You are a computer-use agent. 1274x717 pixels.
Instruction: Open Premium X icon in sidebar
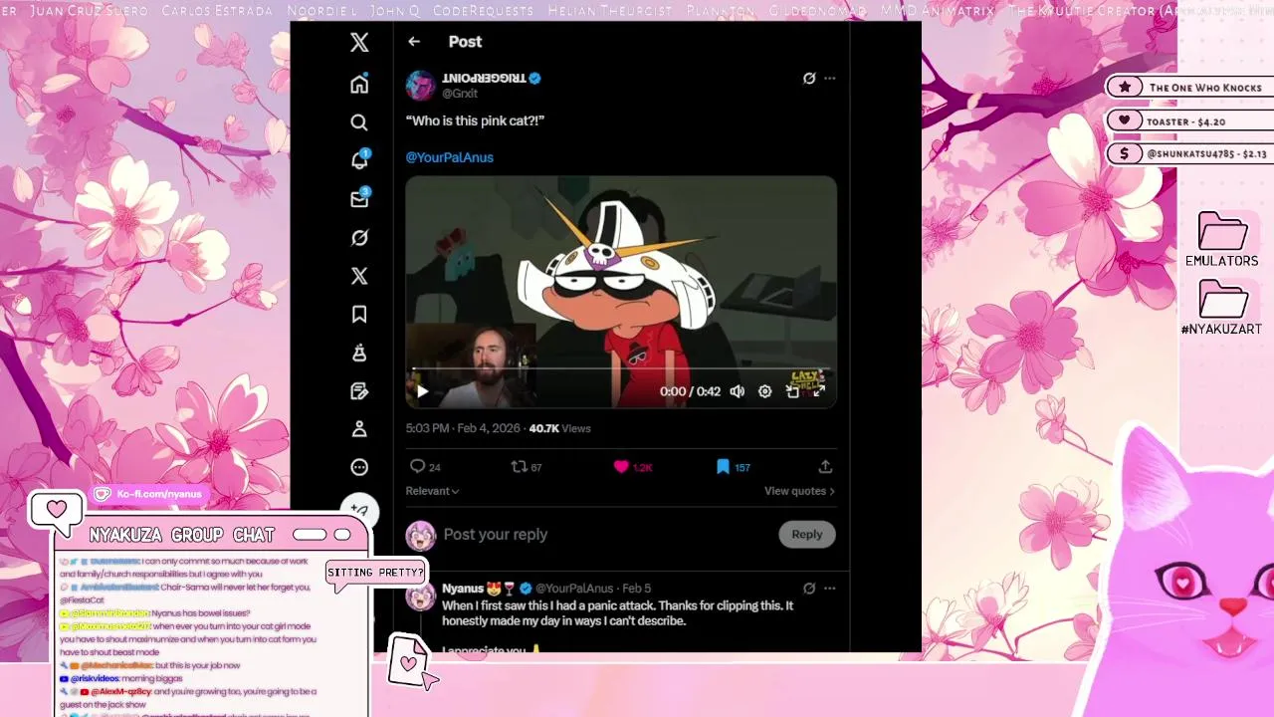pyautogui.click(x=359, y=276)
